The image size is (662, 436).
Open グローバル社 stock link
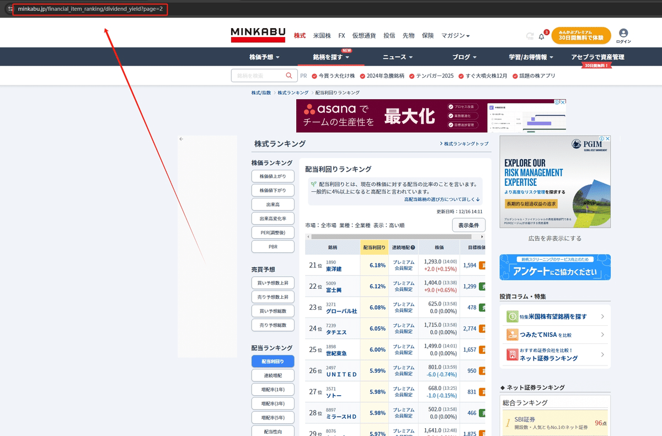[x=341, y=311]
